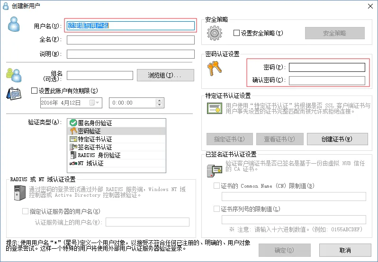
Task: Click the 全名(F) input field
Action: [131, 40]
